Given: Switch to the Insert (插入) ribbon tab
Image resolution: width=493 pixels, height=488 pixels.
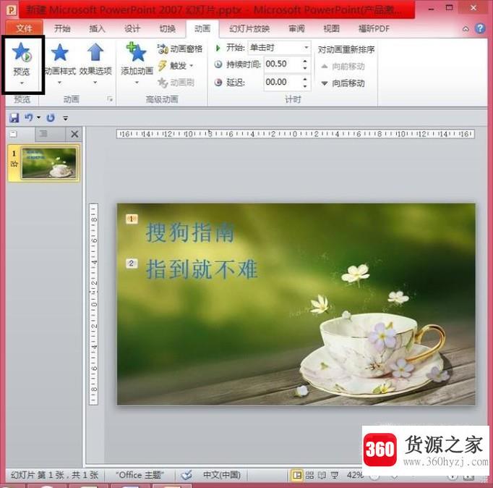Looking at the screenshot, I should tap(97, 29).
